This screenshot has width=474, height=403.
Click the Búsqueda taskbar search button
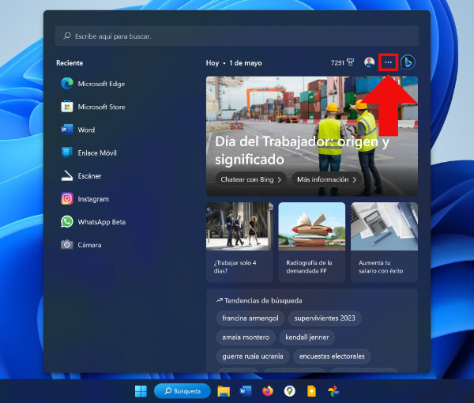click(x=182, y=391)
